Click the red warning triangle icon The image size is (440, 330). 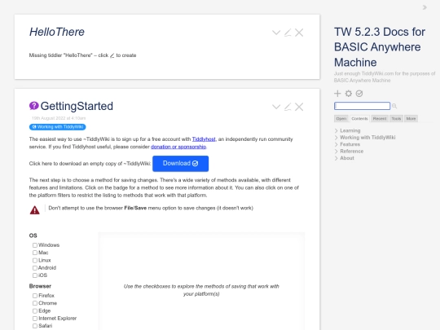pyautogui.click(x=35, y=210)
